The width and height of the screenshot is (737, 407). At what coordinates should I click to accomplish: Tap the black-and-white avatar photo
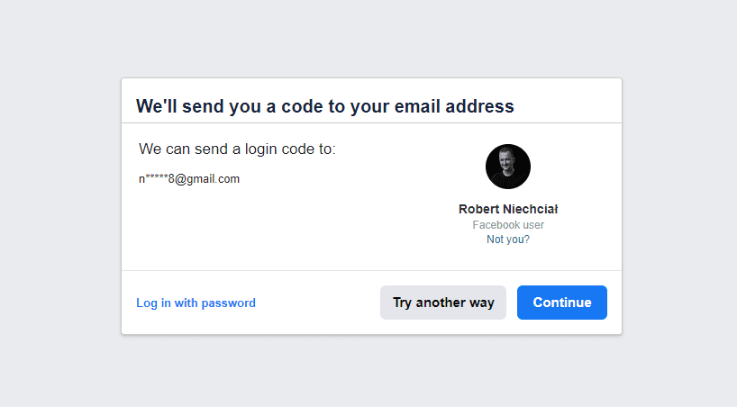pyautogui.click(x=508, y=167)
